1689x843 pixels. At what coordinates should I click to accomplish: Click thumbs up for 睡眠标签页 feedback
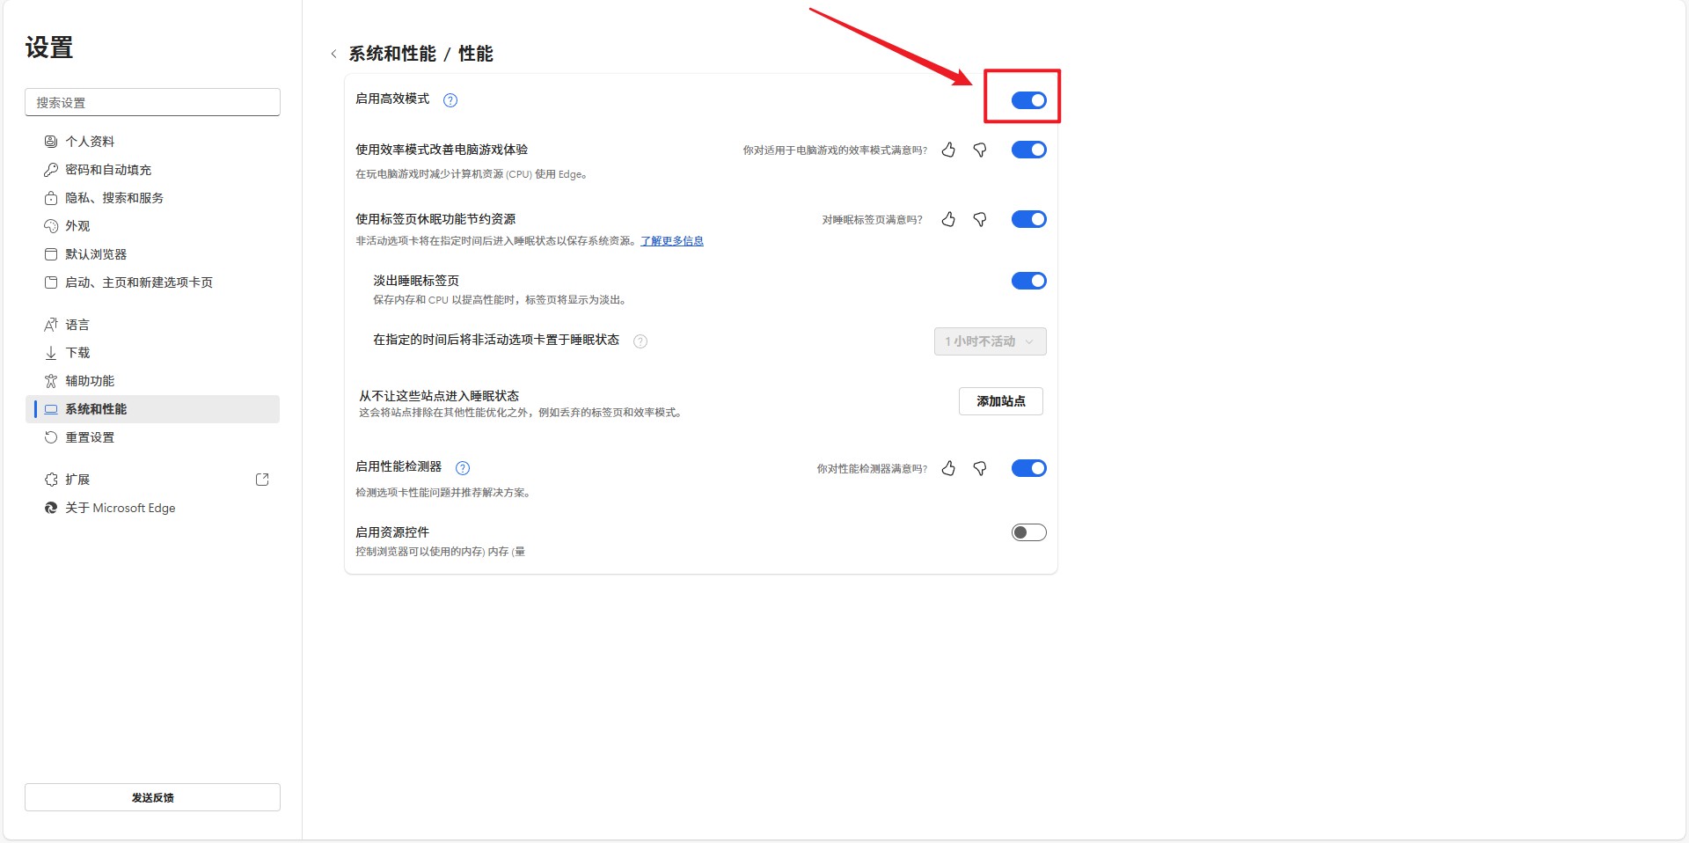pos(948,220)
